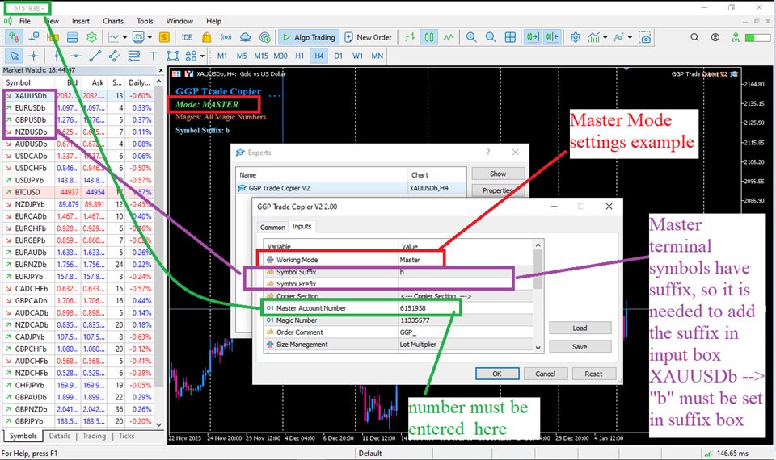The height and width of the screenshot is (460, 776).
Task: Tile chart windows with grid icon
Action: (x=510, y=37)
